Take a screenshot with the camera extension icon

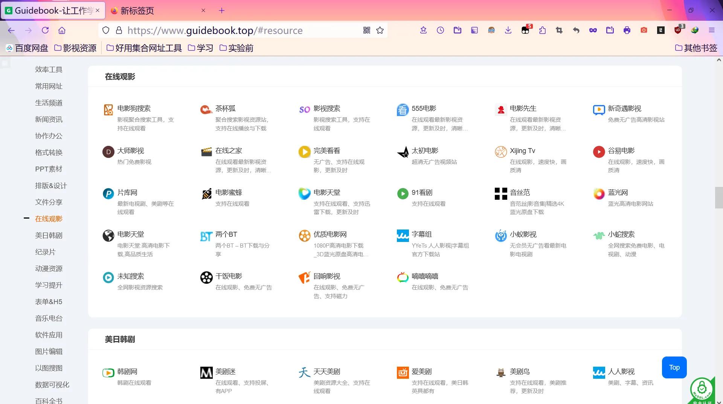tap(644, 30)
